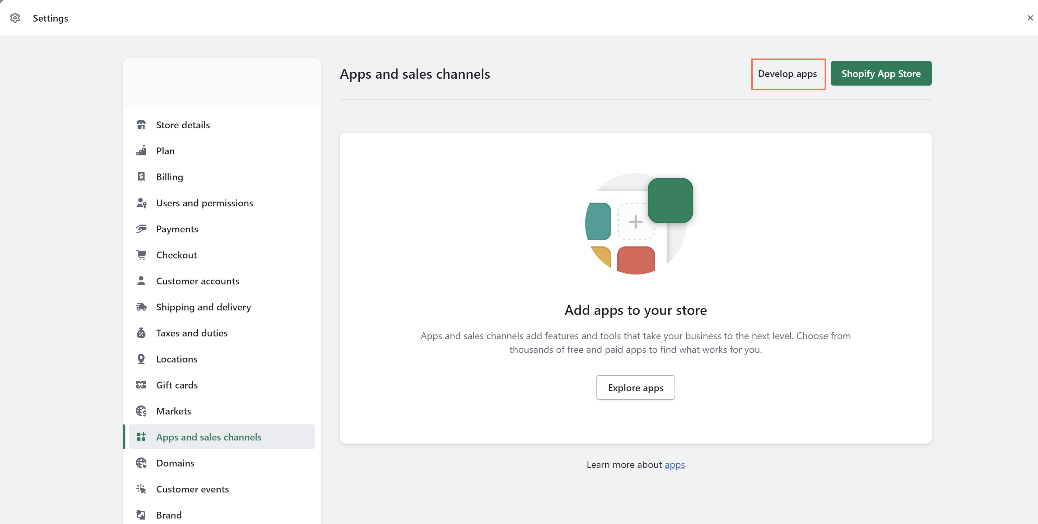Viewport: 1038px width, 524px height.
Task: Select Apps and sales channels item
Action: (x=222, y=437)
